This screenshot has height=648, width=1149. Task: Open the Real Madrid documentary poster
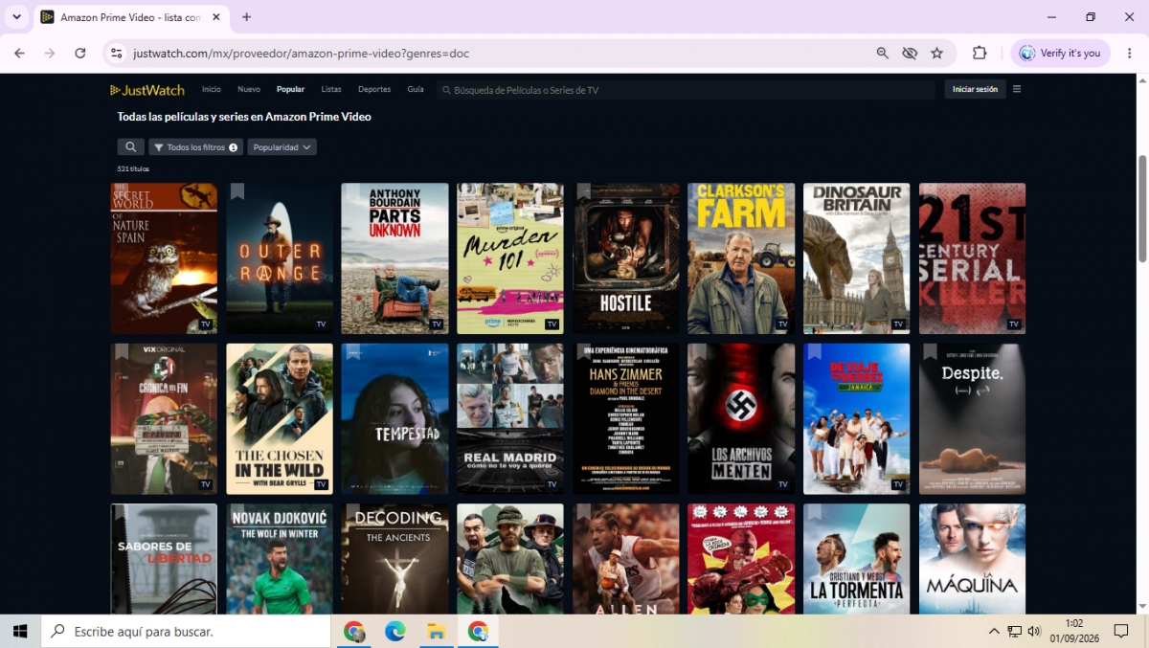[510, 419]
